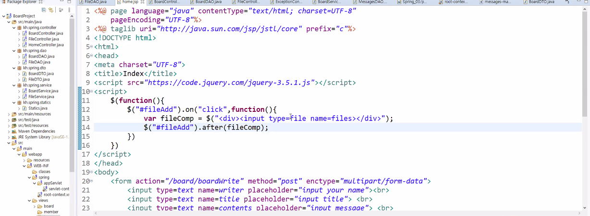The height and width of the screenshot is (216, 590).
Task: Click the "/board/boardWrite" action value
Action: [206, 181]
